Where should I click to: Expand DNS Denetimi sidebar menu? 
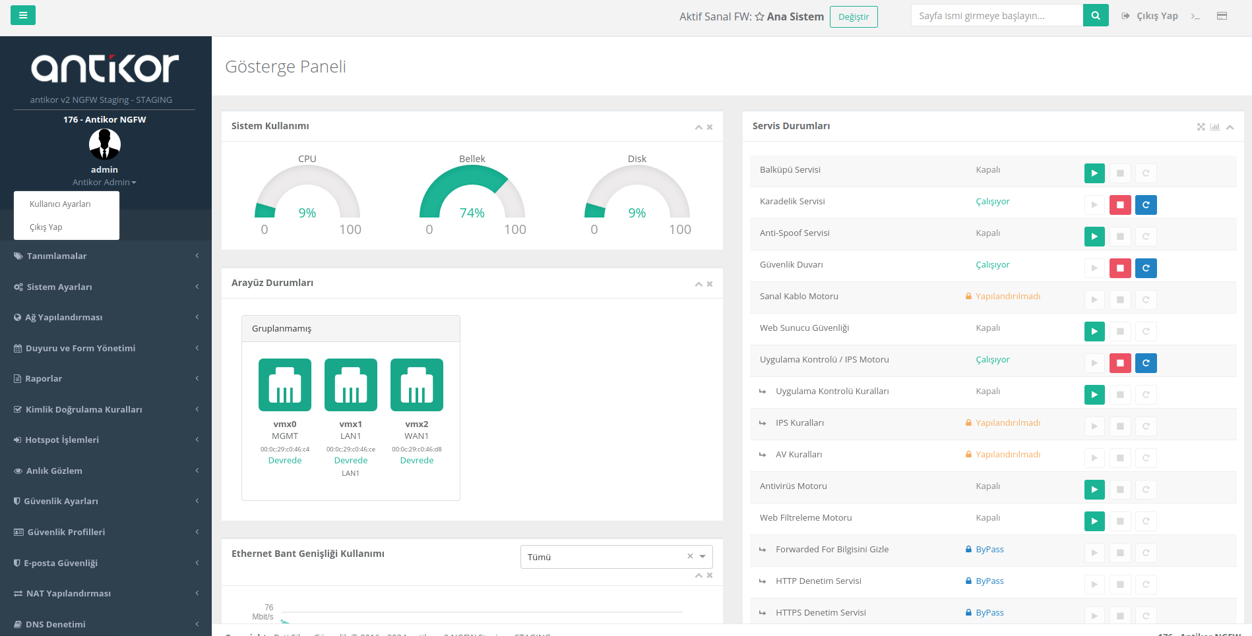tap(106, 624)
